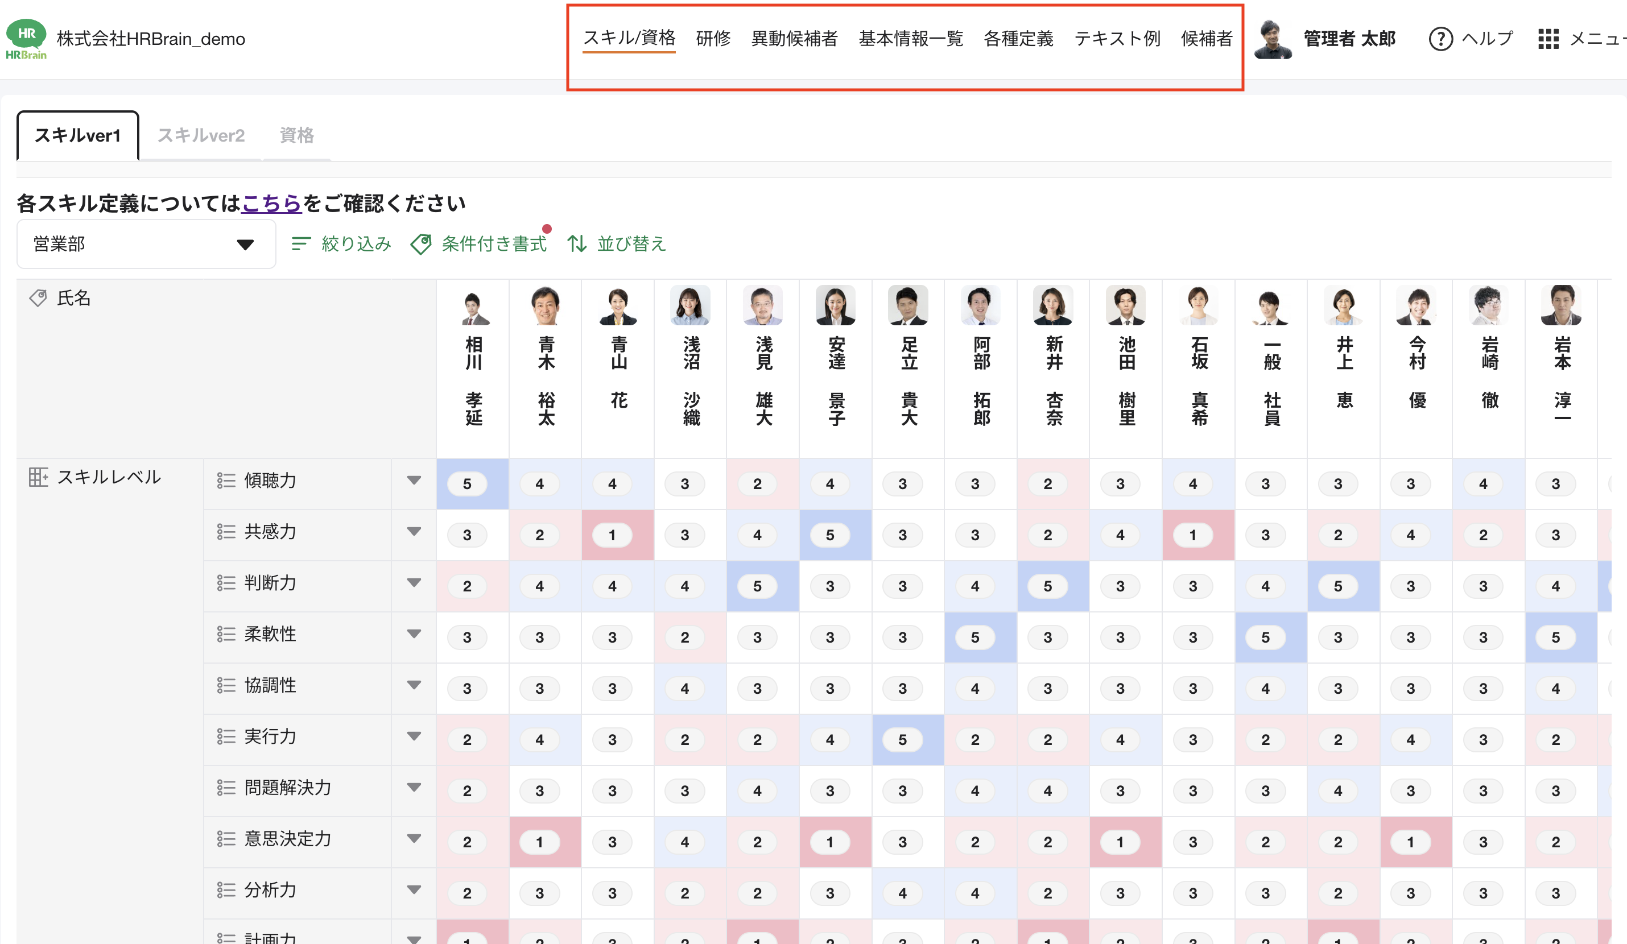
Task: Open the 研修 menu item
Action: coord(713,39)
